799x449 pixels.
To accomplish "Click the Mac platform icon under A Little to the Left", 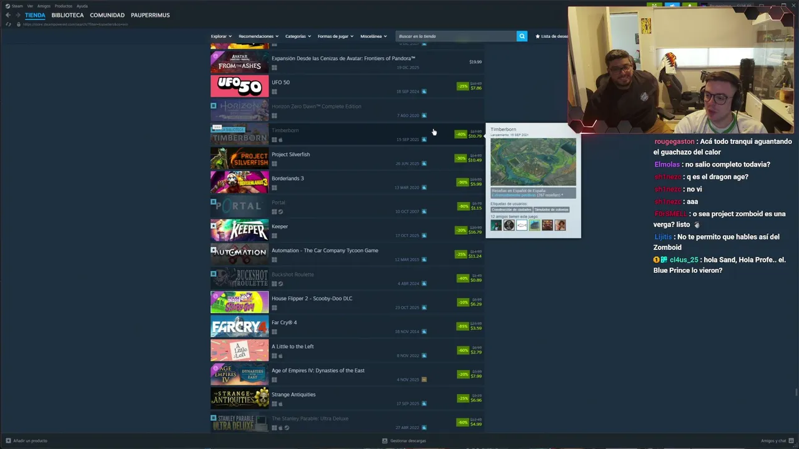I will point(280,355).
